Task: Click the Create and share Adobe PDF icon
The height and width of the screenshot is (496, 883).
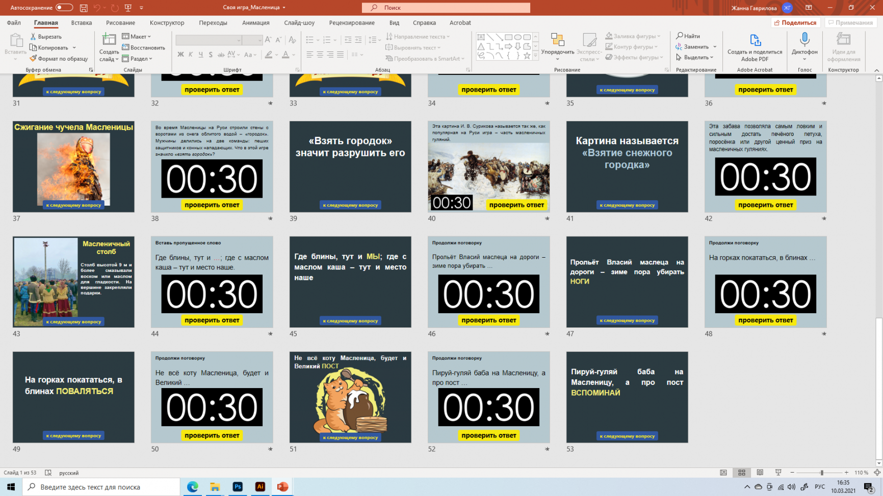Action: 755,41
